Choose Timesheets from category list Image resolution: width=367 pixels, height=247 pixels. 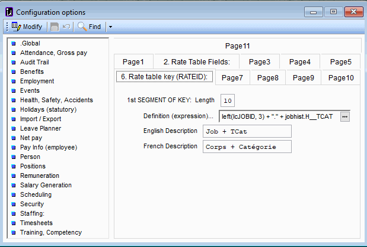(x=36, y=223)
